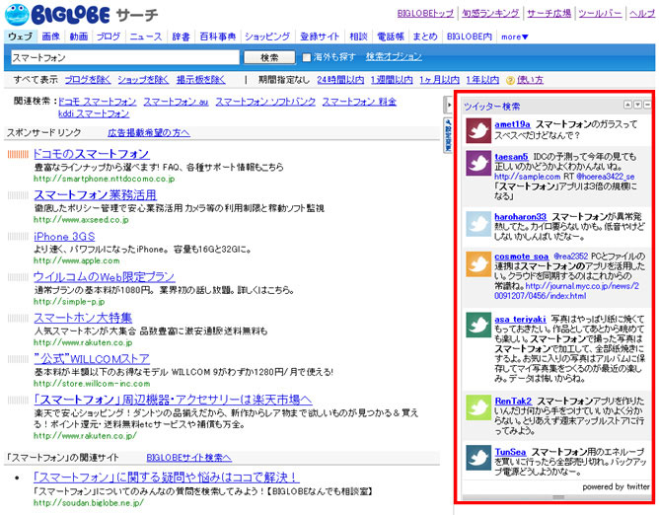Open TunSea's dark blue Twitter avatar

coord(478,458)
